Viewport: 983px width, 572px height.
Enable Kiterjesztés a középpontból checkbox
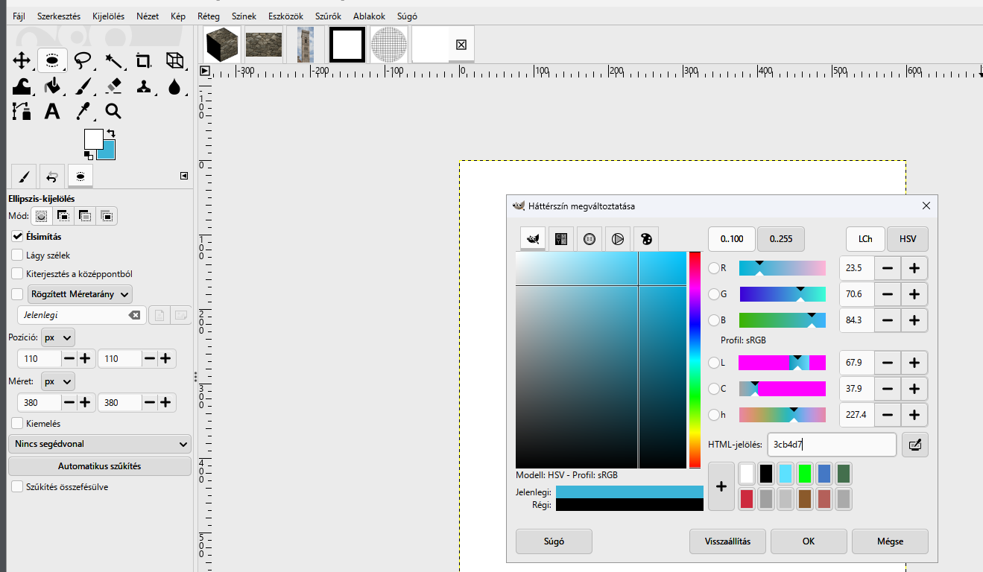(17, 273)
